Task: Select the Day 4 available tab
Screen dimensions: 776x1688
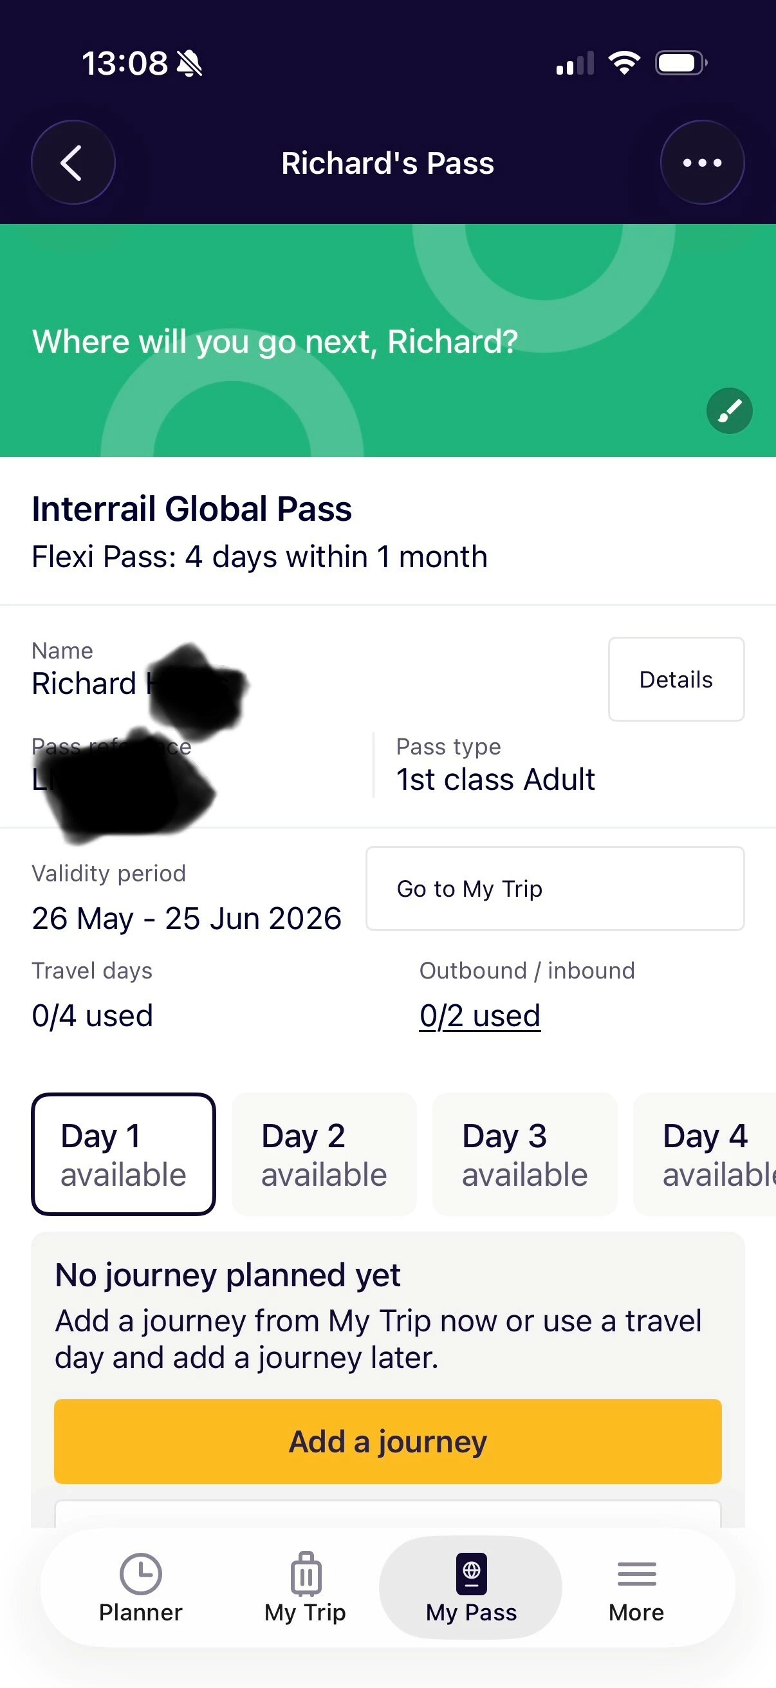Action: point(705,1153)
